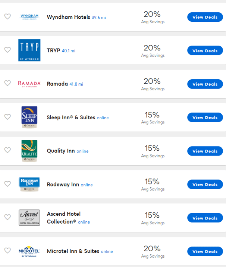Heart the Ascend Hotel Collection listing
The width and height of the screenshot is (226, 267).
tap(7, 217)
